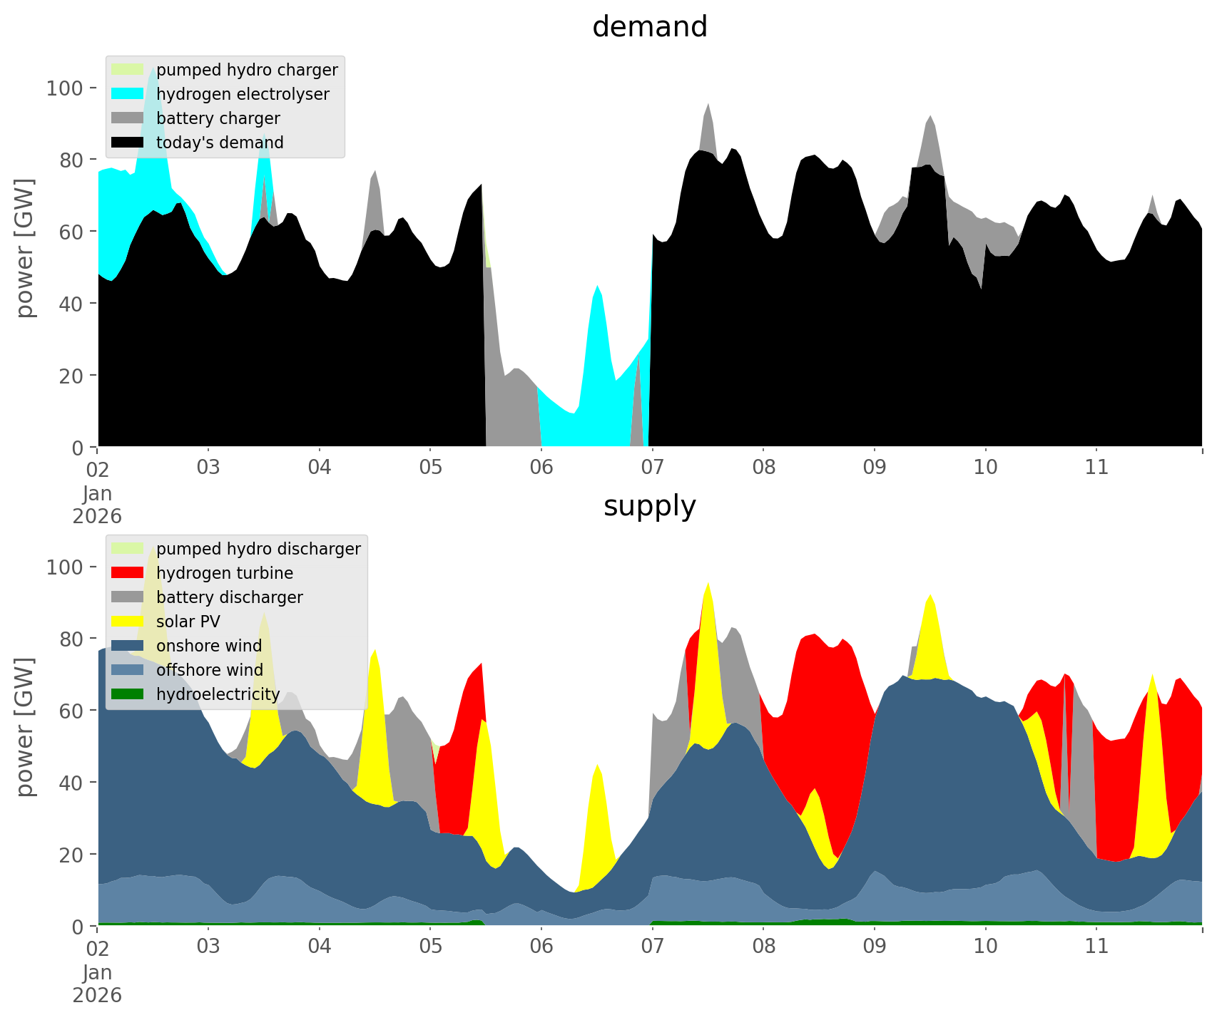
Task: Select the demand chart's "power [GW]" axis label
Action: point(25,248)
